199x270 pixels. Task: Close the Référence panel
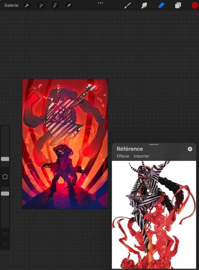pyautogui.click(x=190, y=149)
